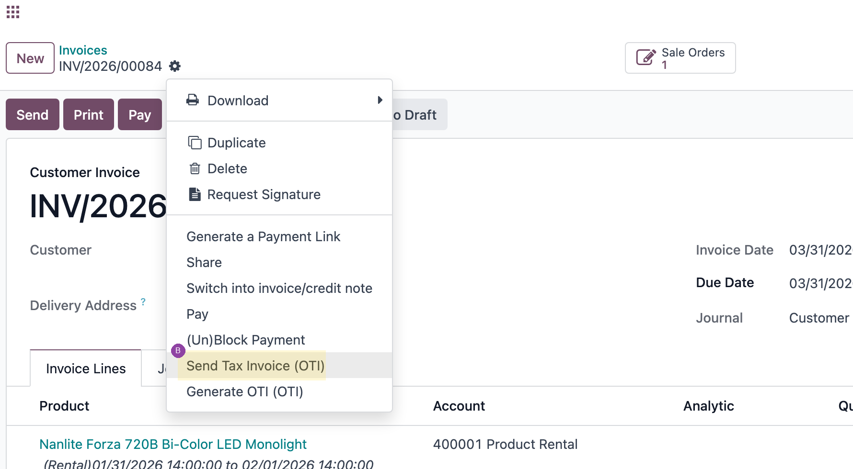This screenshot has width=853, height=469.
Task: Click the printer icon next to Download
Action: [x=193, y=100]
